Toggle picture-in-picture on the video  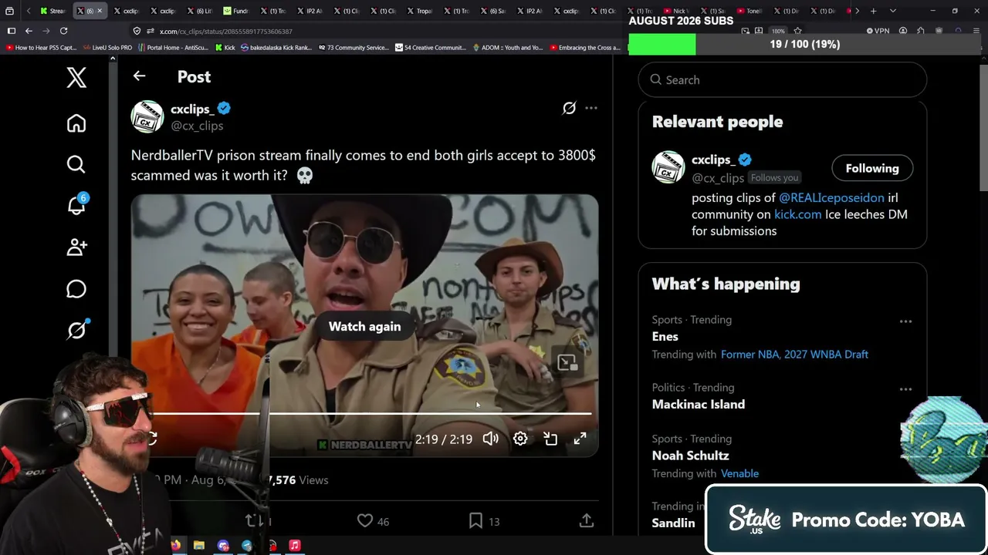coord(550,439)
